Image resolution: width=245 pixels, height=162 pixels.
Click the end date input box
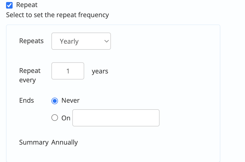point(116,118)
